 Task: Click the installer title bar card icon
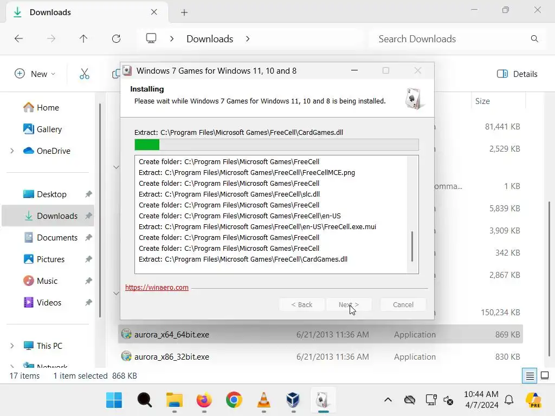(127, 70)
